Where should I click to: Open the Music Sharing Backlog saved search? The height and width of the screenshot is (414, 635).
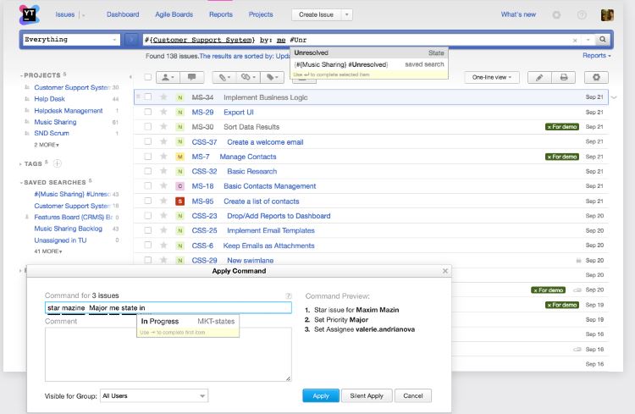pos(68,229)
